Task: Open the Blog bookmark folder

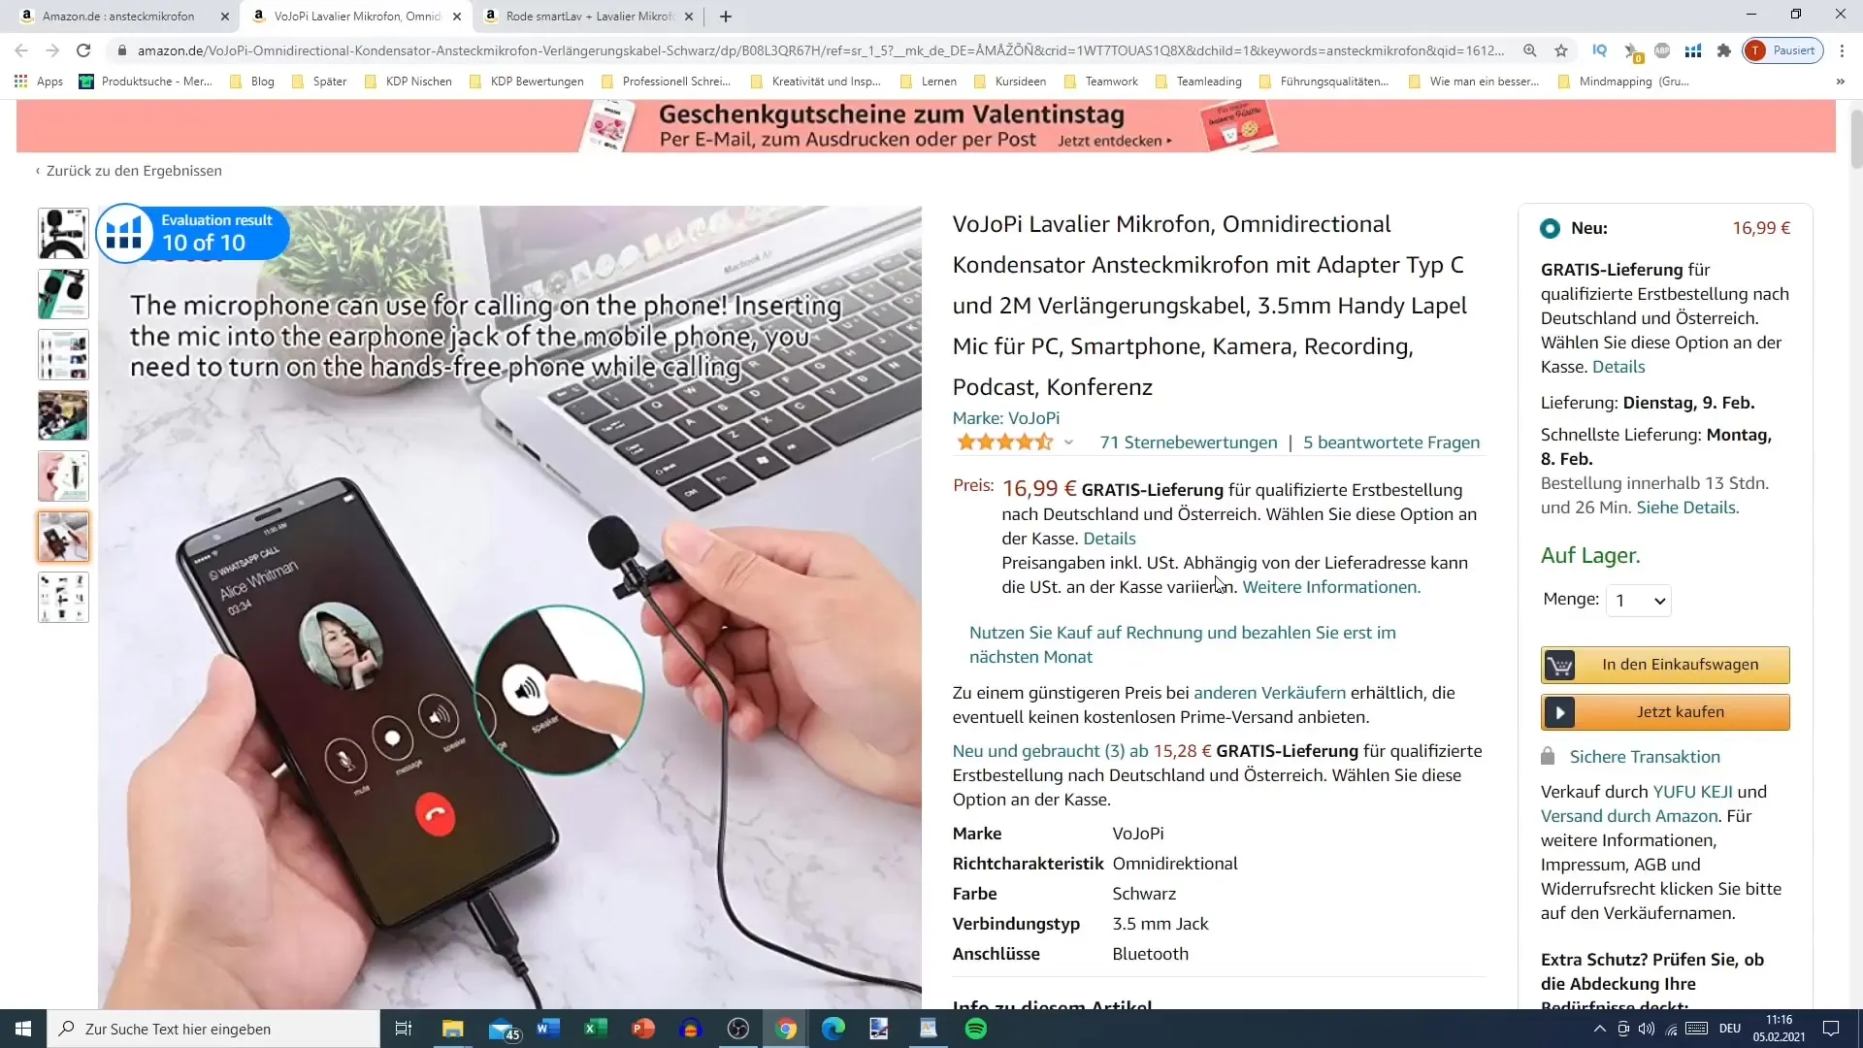Action: click(252, 82)
